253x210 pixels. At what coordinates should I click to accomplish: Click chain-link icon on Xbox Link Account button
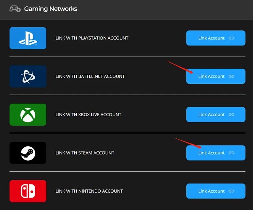[232, 115]
